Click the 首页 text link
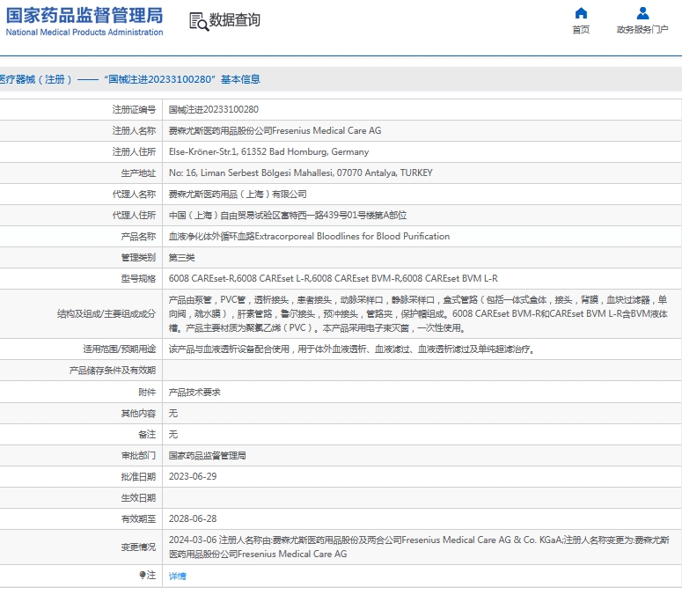The height and width of the screenshot is (595, 682). pos(581,30)
